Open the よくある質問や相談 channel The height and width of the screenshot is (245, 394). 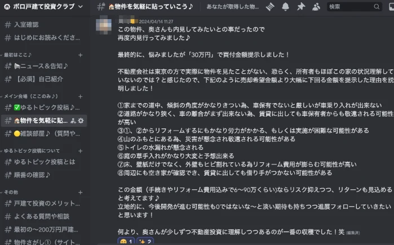[44, 216]
